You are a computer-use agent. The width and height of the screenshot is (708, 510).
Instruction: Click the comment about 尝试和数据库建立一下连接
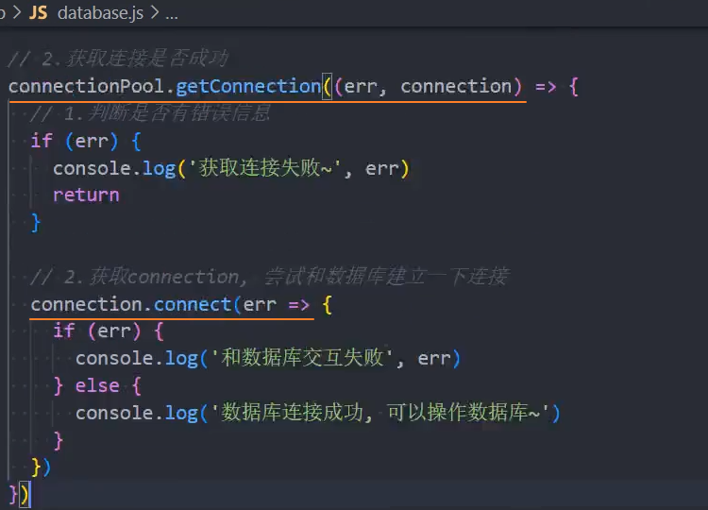pos(269,277)
